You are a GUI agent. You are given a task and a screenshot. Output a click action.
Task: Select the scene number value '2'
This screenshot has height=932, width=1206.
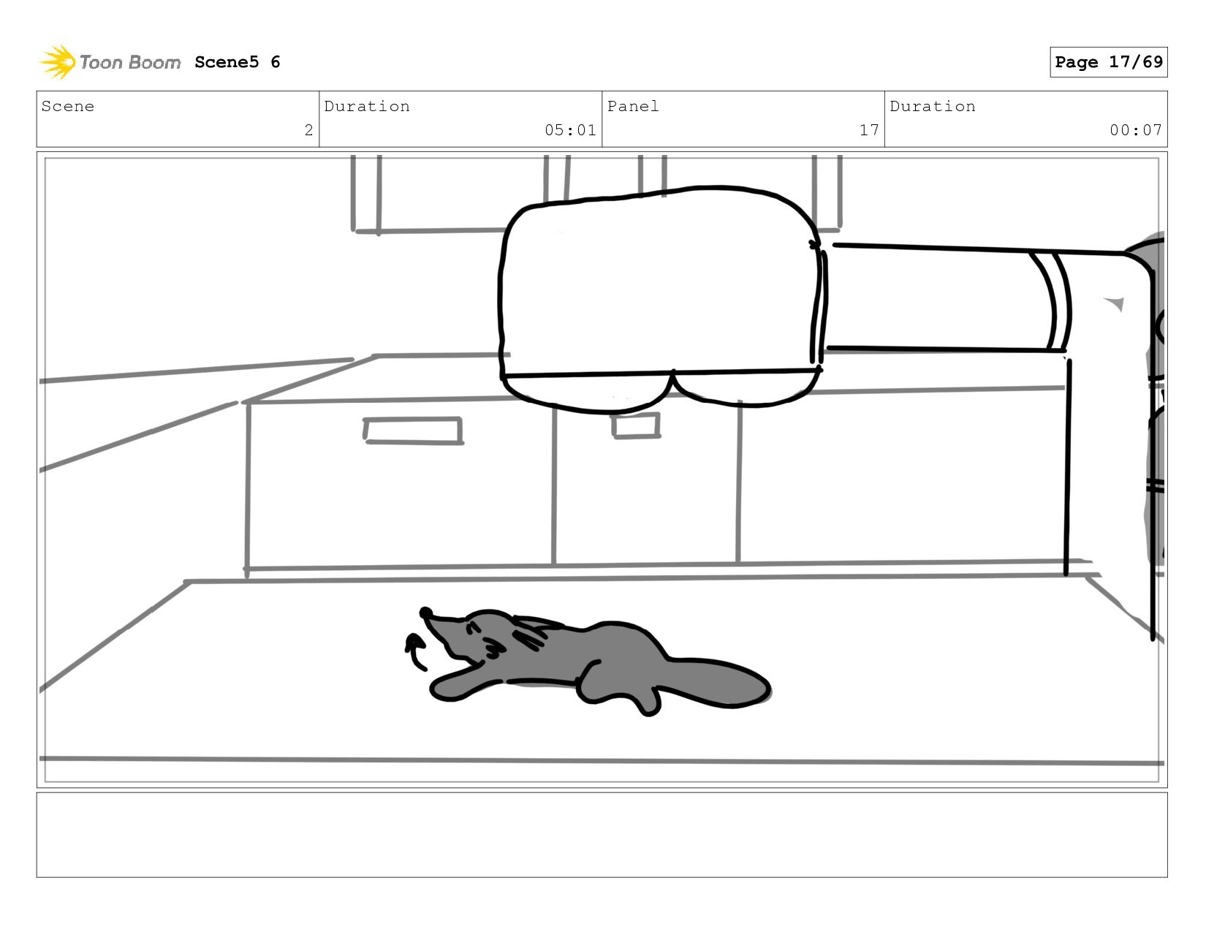(x=308, y=130)
